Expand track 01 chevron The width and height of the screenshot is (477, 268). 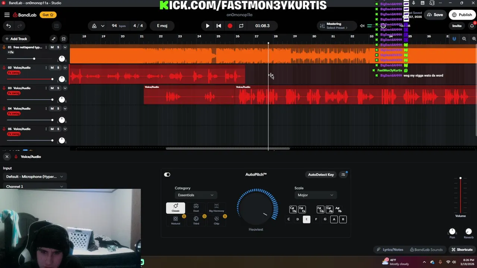pyautogui.click(x=65, y=47)
